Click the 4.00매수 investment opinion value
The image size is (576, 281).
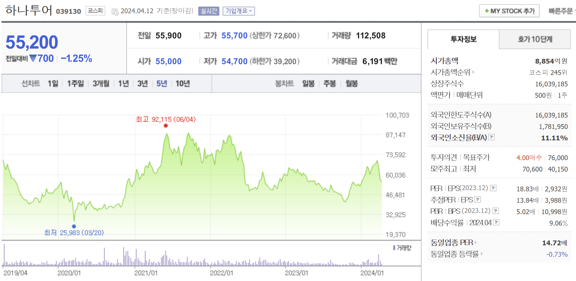point(529,158)
